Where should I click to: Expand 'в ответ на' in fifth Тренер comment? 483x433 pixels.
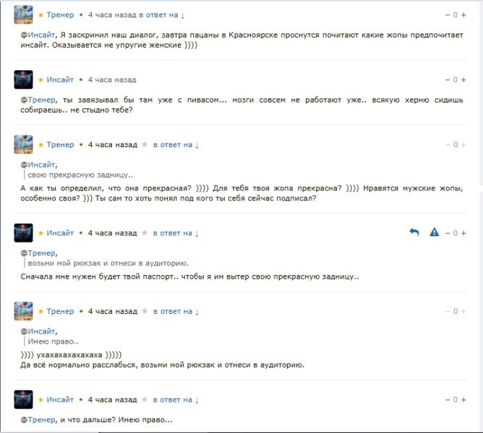tap(176, 311)
